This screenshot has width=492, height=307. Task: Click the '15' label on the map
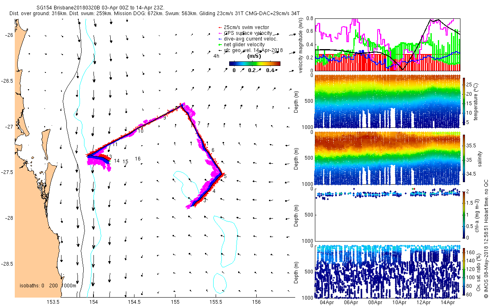tap(126, 162)
